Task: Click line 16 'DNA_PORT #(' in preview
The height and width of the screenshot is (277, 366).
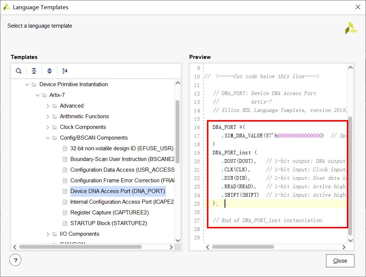Action: click(x=229, y=127)
